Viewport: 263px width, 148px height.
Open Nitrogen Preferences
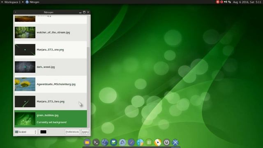click(x=72, y=132)
